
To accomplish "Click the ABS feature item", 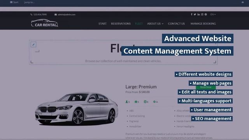I will 132,110.
